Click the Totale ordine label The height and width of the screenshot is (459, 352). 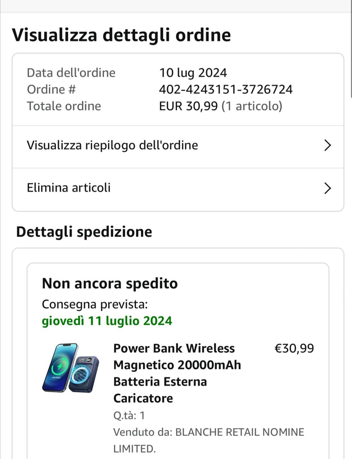(64, 106)
